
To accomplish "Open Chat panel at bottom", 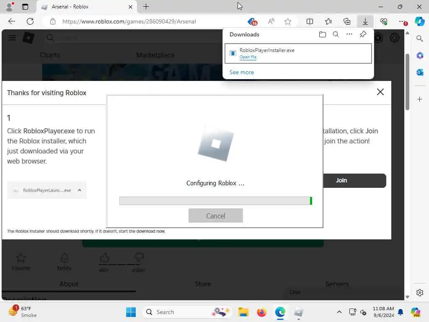I will pos(295,292).
